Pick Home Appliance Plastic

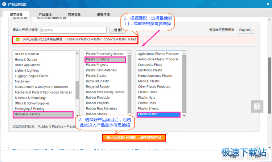155,76
